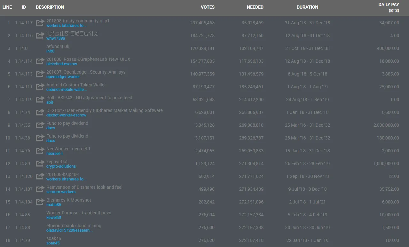The image size is (409, 247).
Task: Click worker ID 1.14.117
Action: tap(24, 23)
